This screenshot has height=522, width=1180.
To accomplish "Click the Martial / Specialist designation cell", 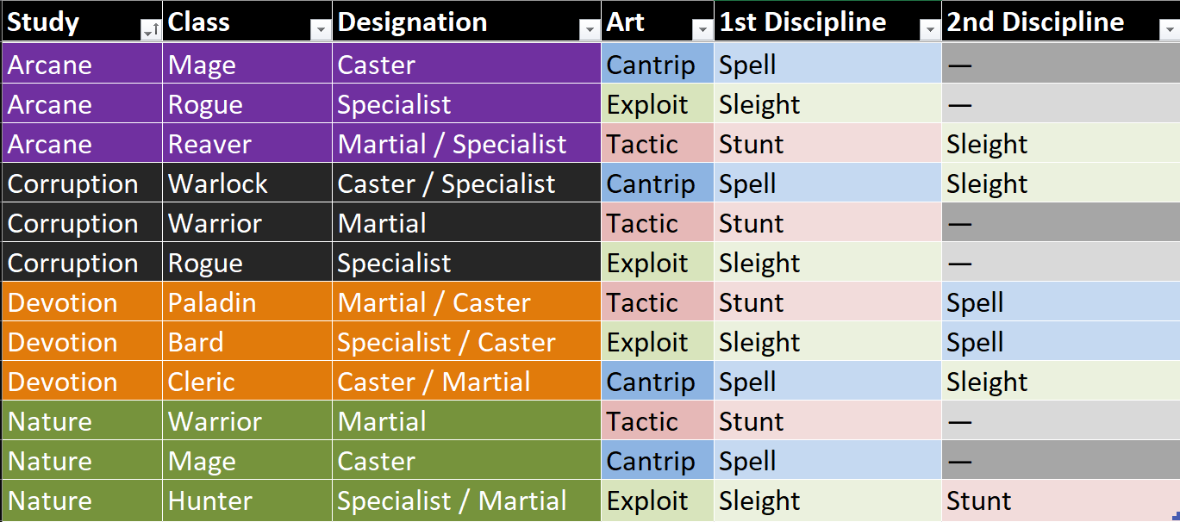I will (x=466, y=144).
